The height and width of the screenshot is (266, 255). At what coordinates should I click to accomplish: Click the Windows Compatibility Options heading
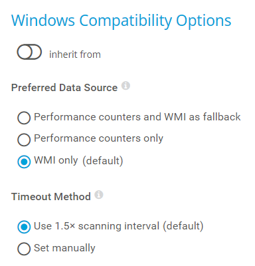[x=121, y=21]
